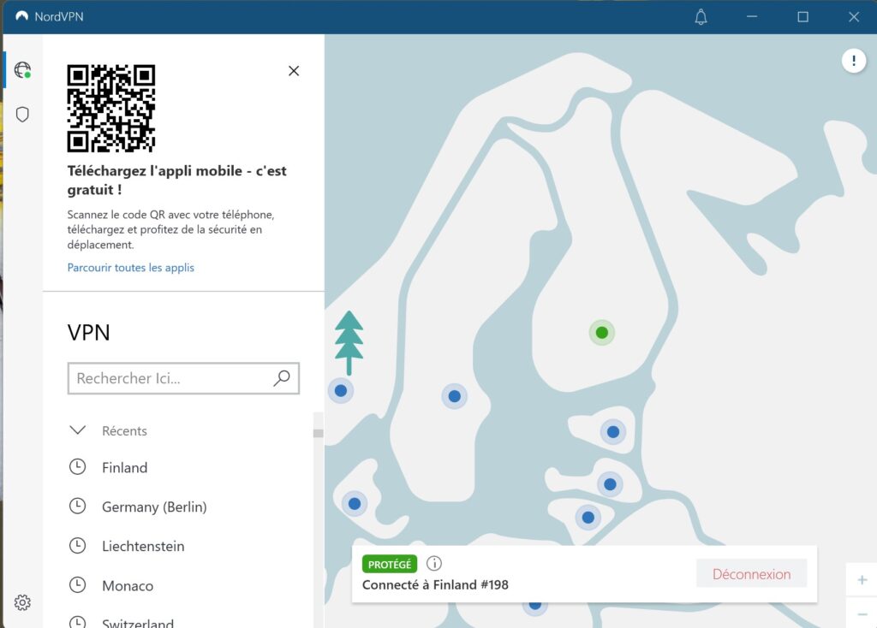Select the green Finland pin on the map
Screen dimensions: 877x628
click(602, 333)
